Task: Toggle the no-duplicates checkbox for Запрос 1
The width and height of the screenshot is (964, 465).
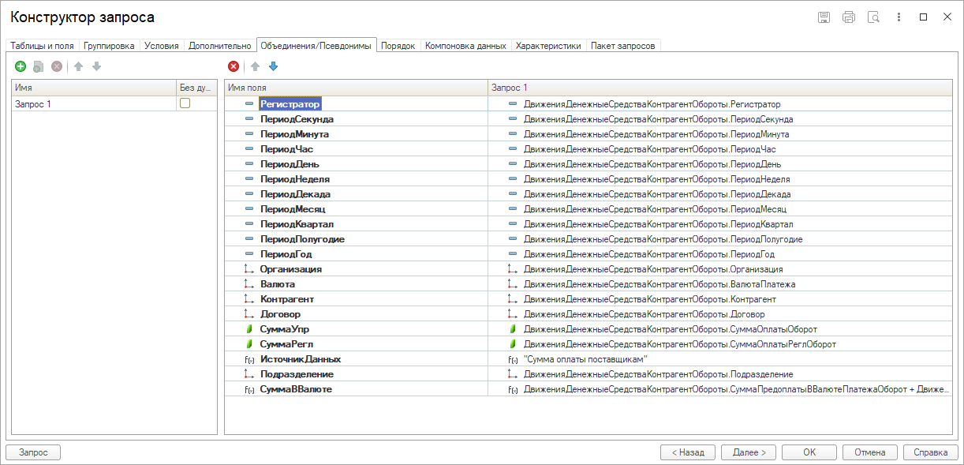Action: pos(185,103)
